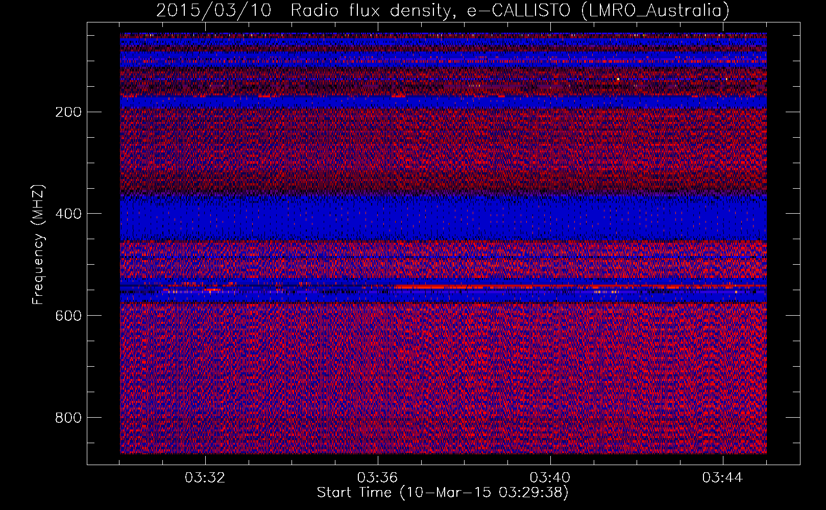Click the 03:44 time axis label
826x510 pixels.
722,478
